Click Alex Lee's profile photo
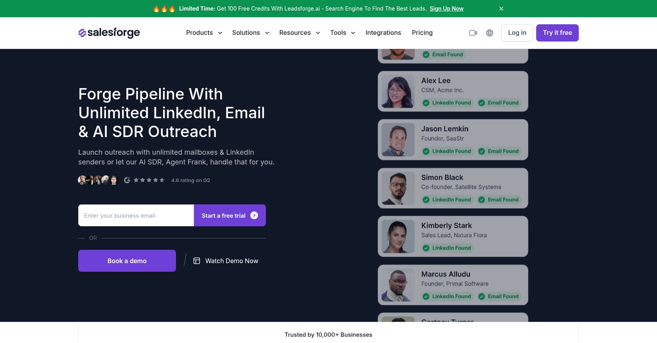657x343 pixels. coord(398,91)
